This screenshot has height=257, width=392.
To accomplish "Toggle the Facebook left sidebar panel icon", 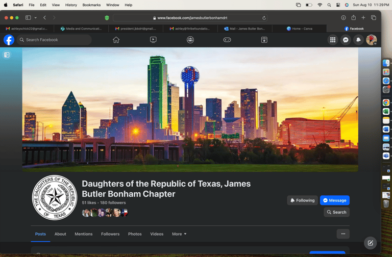I will pyautogui.click(x=7, y=55).
